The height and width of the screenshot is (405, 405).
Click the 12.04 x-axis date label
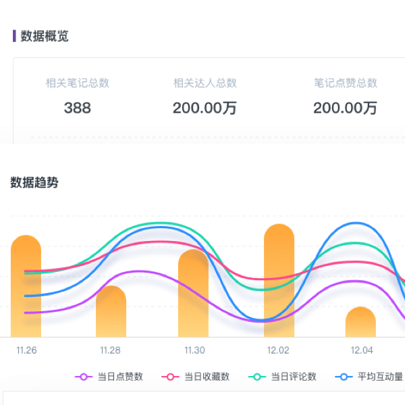pos(361,350)
